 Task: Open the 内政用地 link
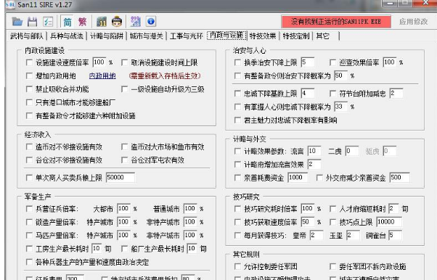(102, 75)
